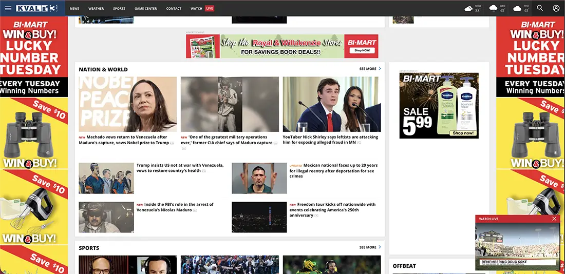Click the left Bi-Mart Lucky Number Tuesday ad
This screenshot has width=565, height=274.
tap(34, 145)
